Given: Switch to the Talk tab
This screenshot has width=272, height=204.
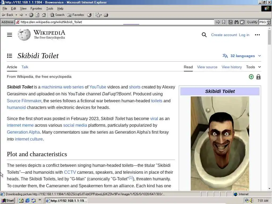Looking at the screenshot, I should 25,67.
